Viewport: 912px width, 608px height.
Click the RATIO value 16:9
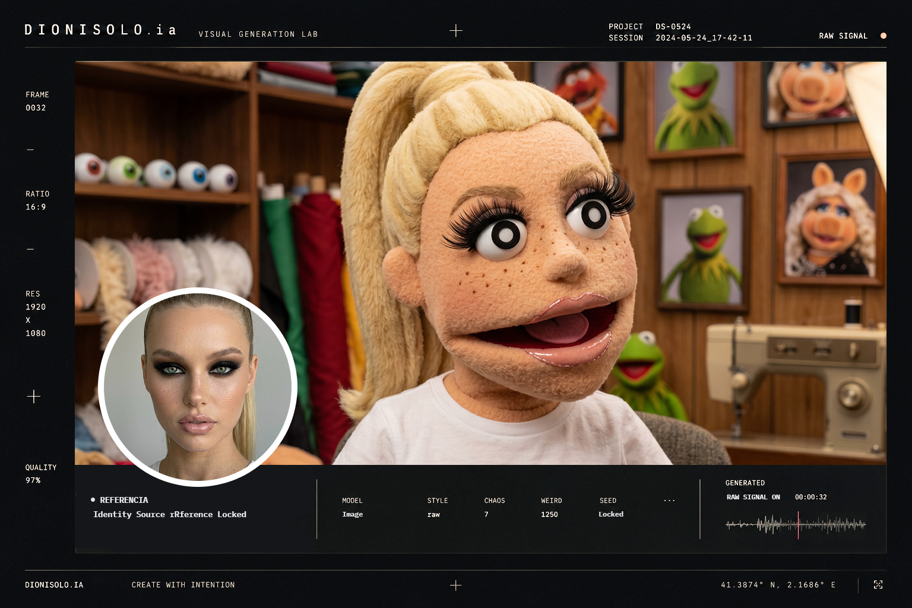(x=36, y=207)
